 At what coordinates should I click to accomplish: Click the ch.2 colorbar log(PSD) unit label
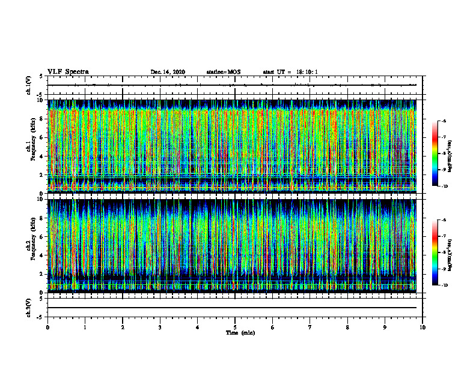click(450, 255)
